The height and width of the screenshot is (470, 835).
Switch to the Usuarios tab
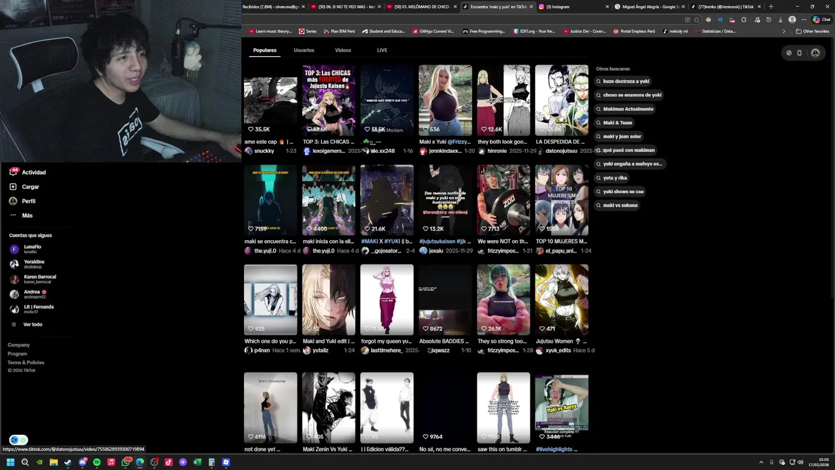304,50
